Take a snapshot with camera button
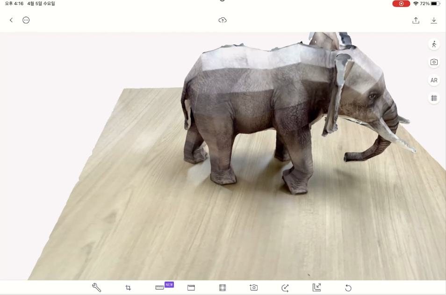Screen dimensions: 446x295 (434, 62)
